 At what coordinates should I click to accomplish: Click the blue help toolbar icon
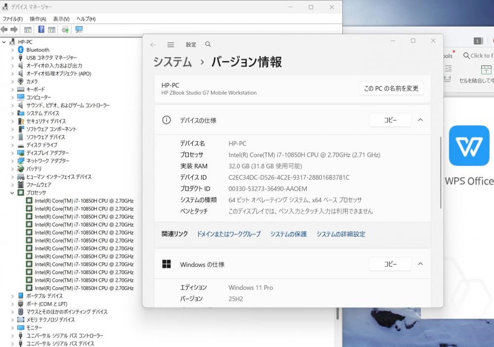41,29
